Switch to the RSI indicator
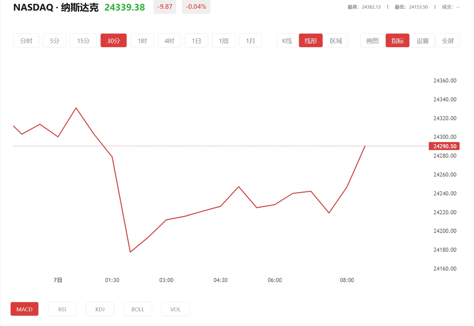 coord(62,309)
